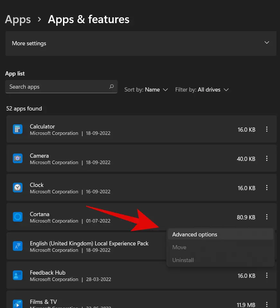Choose Advanced options from the context menu
Image resolution: width=280 pixels, height=308 pixels.
(221, 234)
